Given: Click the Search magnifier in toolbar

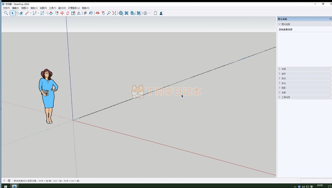Looking at the screenshot, I should [6, 13].
